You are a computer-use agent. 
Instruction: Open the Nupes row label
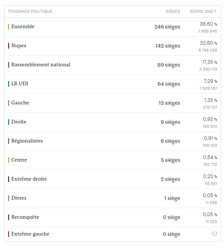click(19, 46)
